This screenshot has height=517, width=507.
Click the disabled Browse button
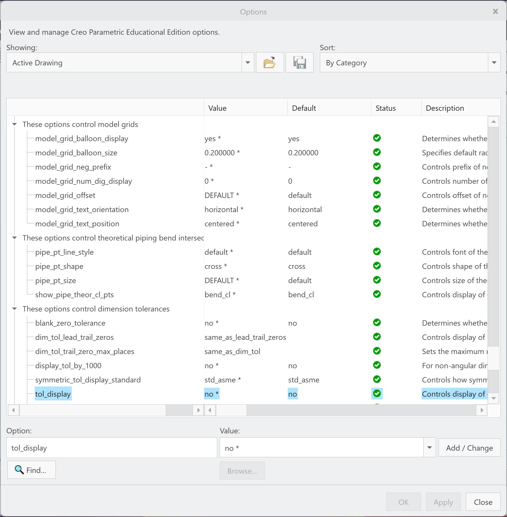[242, 471]
